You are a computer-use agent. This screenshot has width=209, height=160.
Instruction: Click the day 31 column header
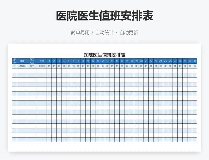click(194, 61)
